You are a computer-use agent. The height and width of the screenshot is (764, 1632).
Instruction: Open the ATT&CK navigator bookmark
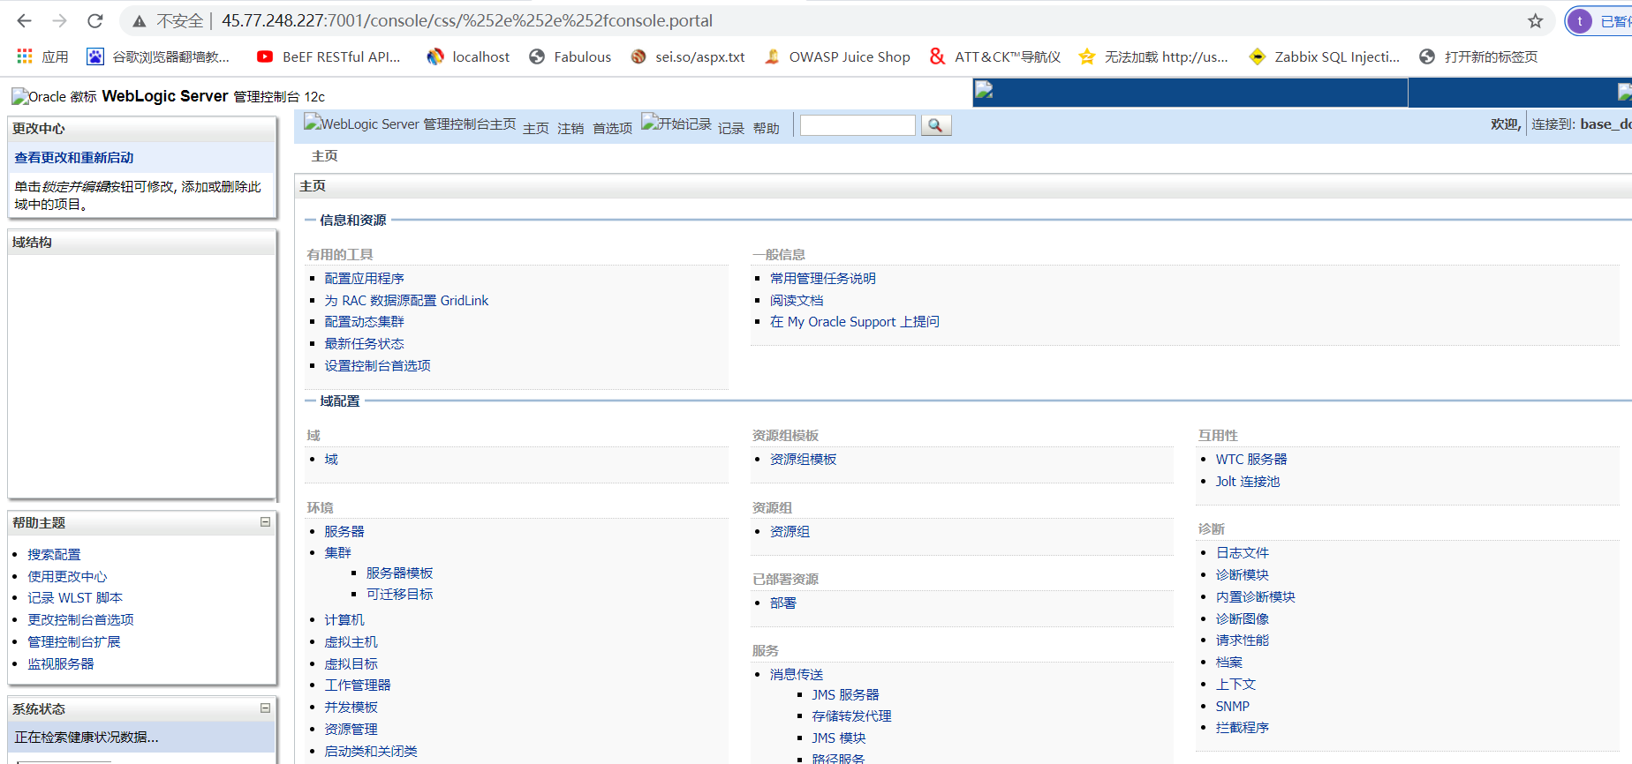995,56
